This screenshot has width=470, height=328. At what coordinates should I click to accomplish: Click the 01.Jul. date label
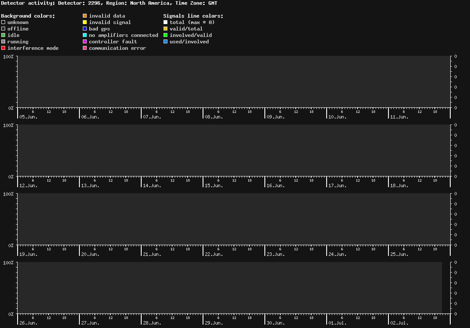(x=337, y=323)
